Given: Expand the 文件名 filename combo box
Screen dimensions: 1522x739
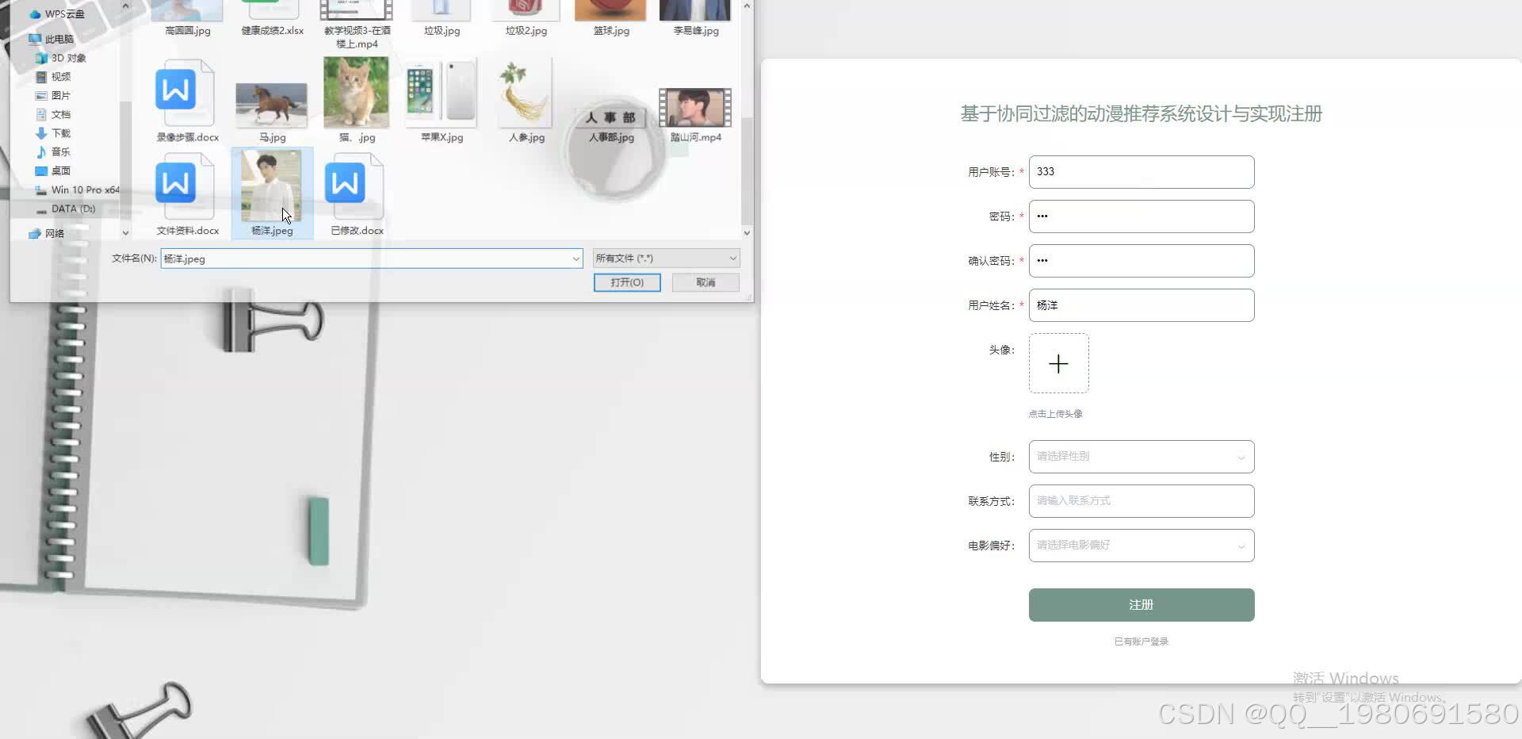Looking at the screenshot, I should (576, 258).
